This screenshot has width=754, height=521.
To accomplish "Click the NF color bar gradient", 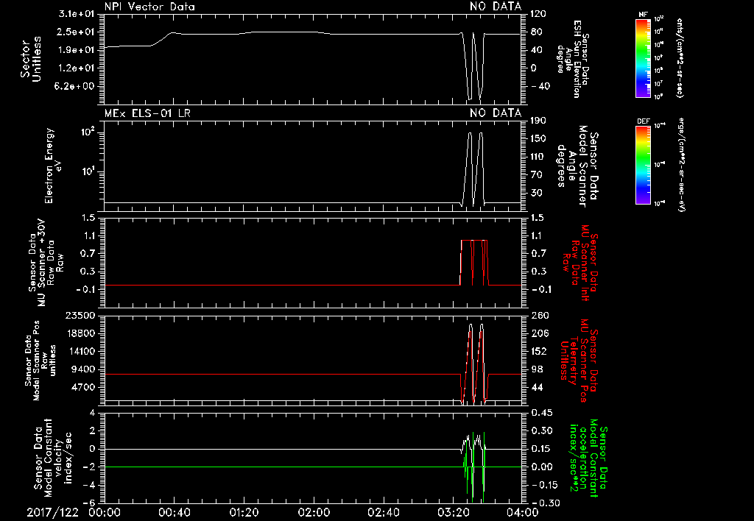I will [x=643, y=58].
